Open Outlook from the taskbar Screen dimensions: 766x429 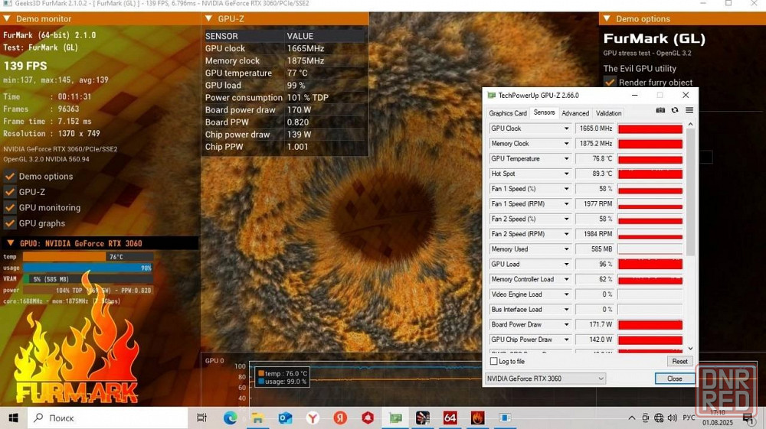[x=285, y=418]
